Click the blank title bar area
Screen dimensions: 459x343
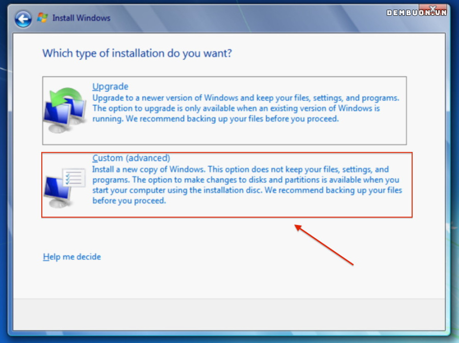point(249,18)
